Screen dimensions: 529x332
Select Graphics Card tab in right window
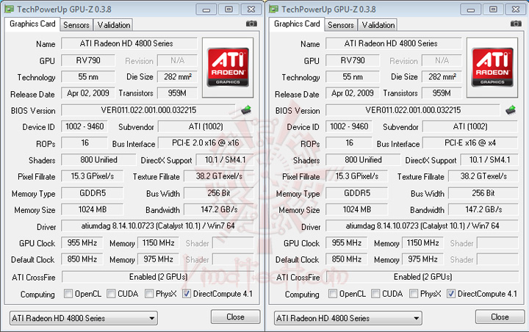click(297, 24)
